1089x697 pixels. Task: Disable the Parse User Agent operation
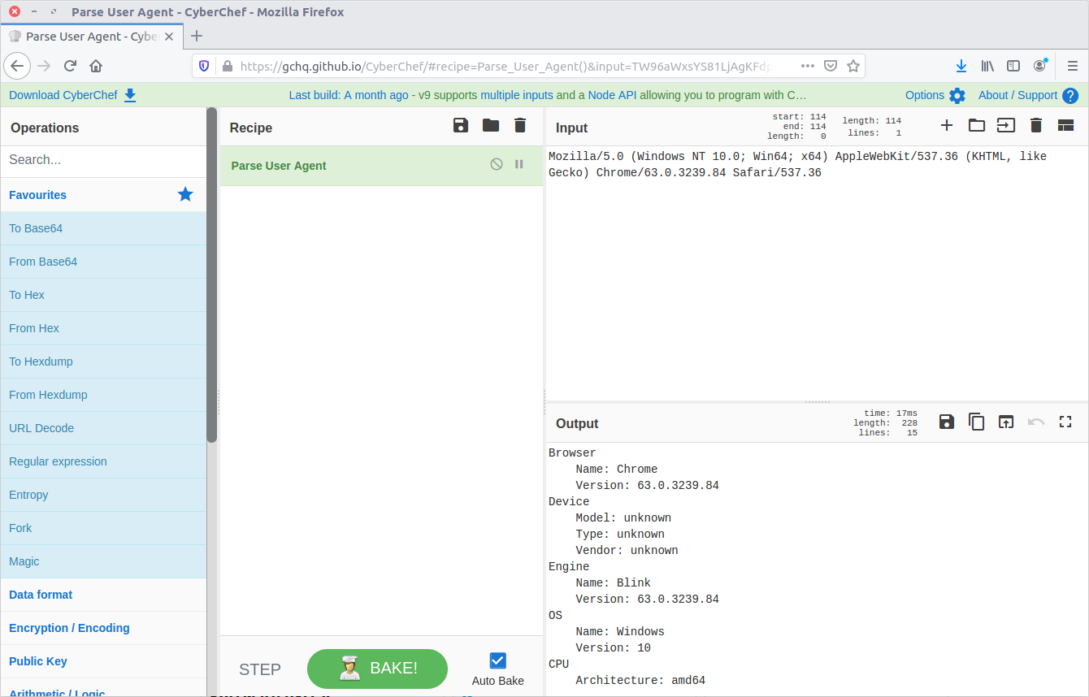click(x=497, y=165)
